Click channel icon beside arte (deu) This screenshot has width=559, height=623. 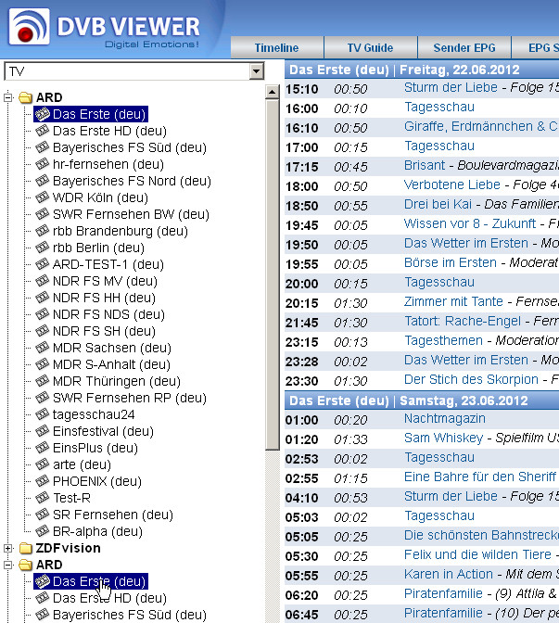(42, 464)
